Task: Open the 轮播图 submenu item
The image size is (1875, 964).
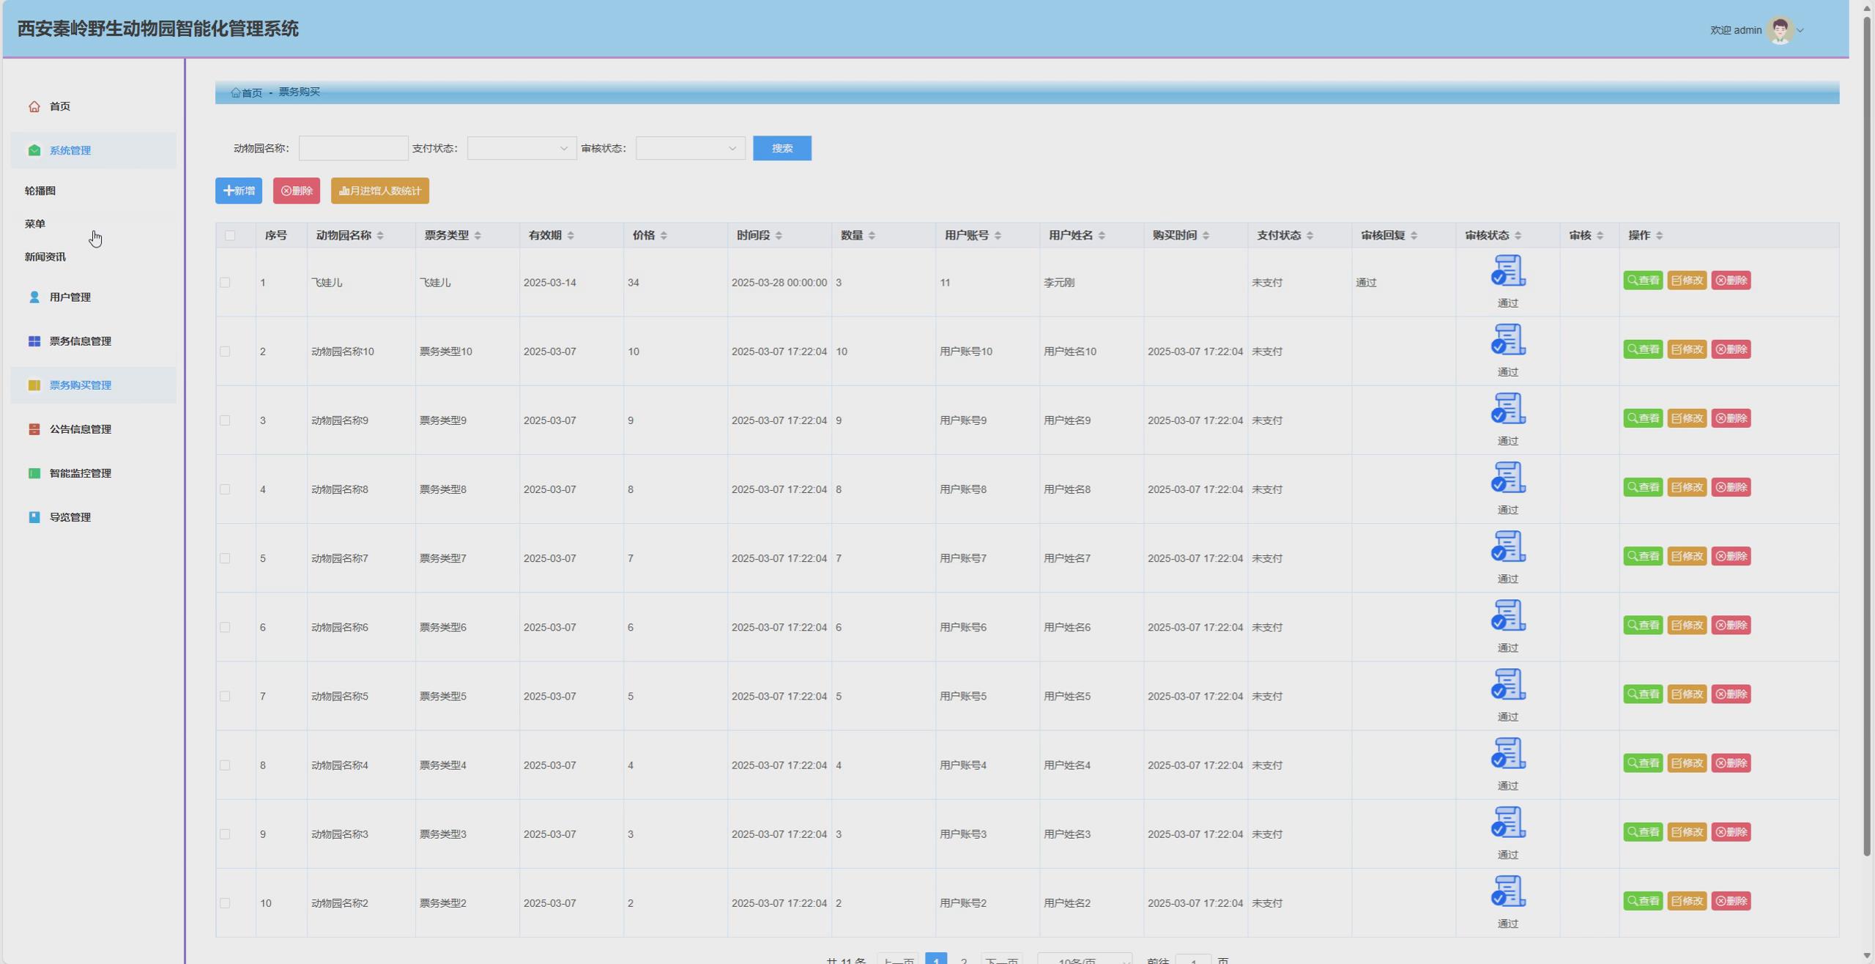Action: 40,191
